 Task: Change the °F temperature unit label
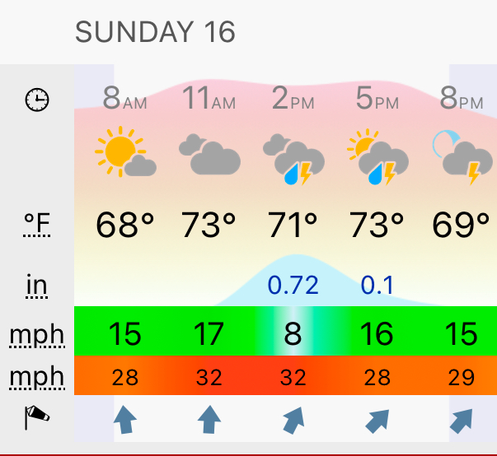(x=37, y=224)
